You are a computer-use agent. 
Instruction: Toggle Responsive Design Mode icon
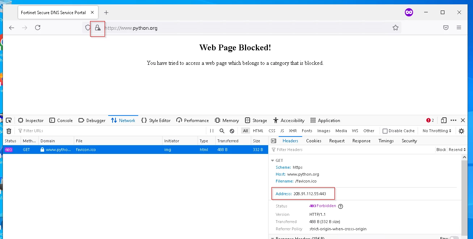click(444, 121)
